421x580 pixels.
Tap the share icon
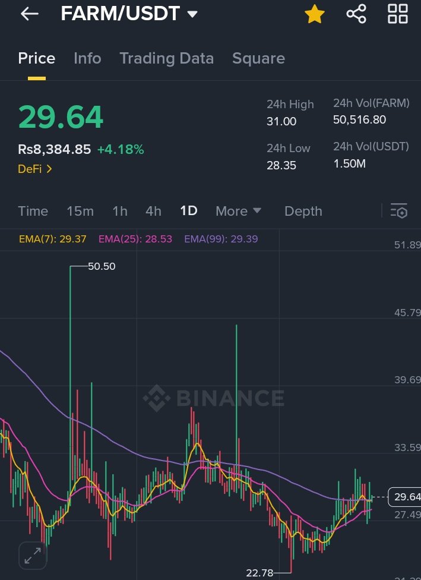pos(356,14)
